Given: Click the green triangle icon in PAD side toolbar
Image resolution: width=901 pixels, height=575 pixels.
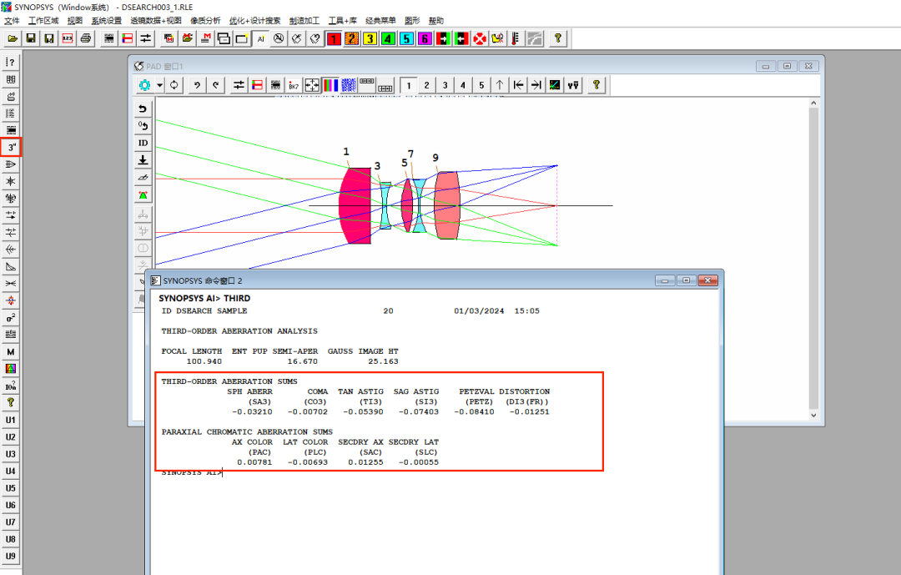Looking at the screenshot, I should point(143,195).
